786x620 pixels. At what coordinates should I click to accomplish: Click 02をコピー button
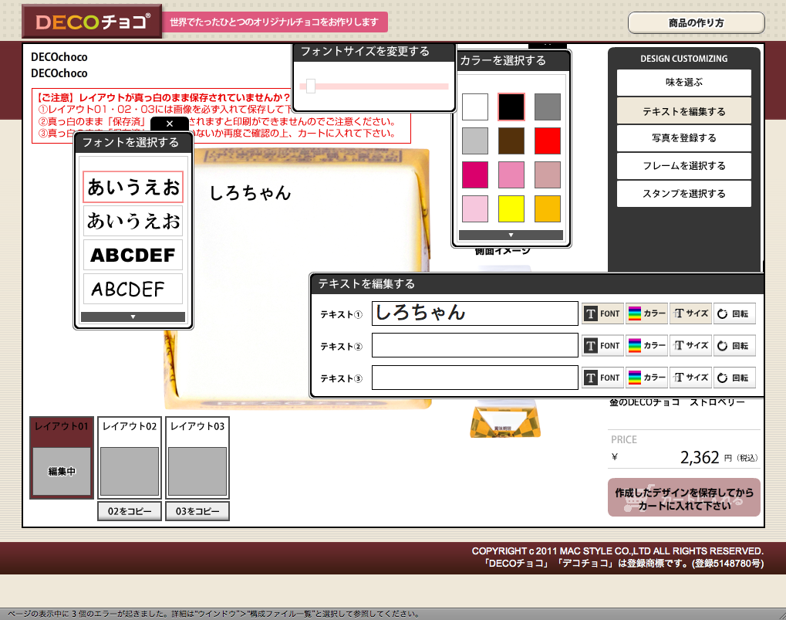[130, 511]
